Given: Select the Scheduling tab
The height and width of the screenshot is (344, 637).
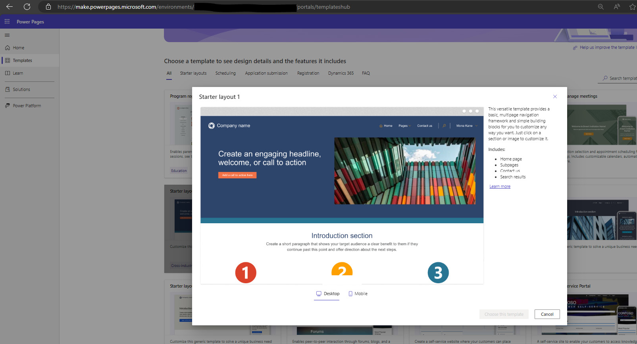Looking at the screenshot, I should point(225,73).
